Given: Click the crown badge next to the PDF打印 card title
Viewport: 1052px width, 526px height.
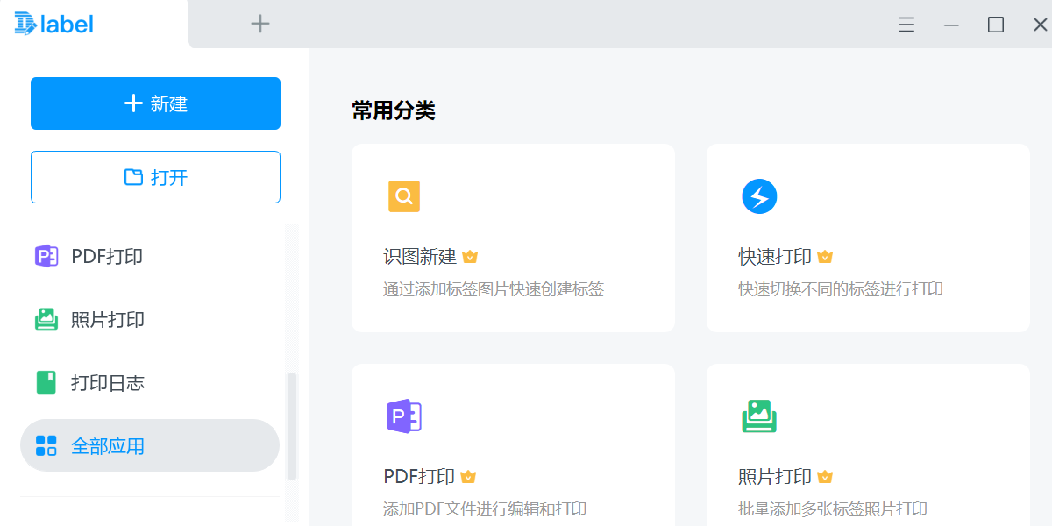Looking at the screenshot, I should click(468, 477).
